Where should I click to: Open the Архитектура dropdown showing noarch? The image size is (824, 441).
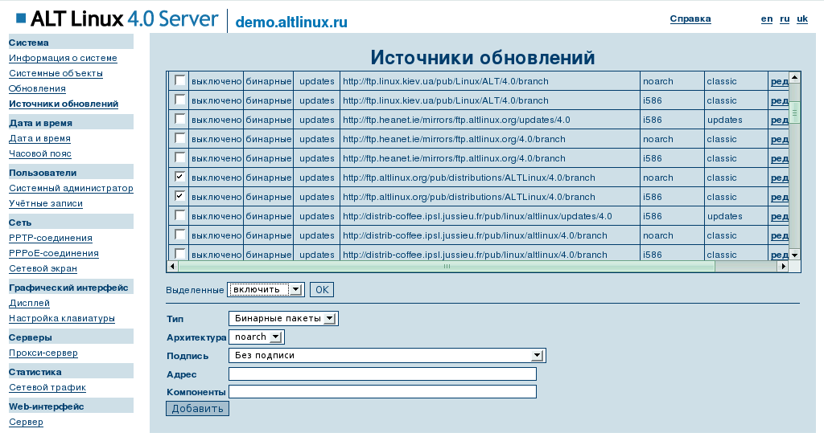[257, 337]
